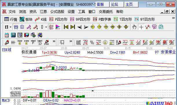Click the Md=2.5508 value

95,52
